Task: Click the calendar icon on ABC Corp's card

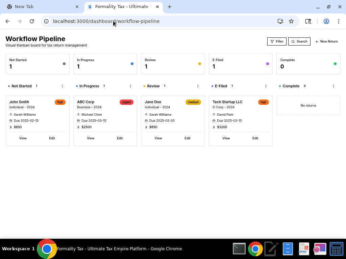Action: click(78, 120)
